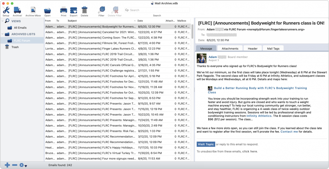Click the Visit Topic button
Screen dimensions: 329x169
[206, 144]
